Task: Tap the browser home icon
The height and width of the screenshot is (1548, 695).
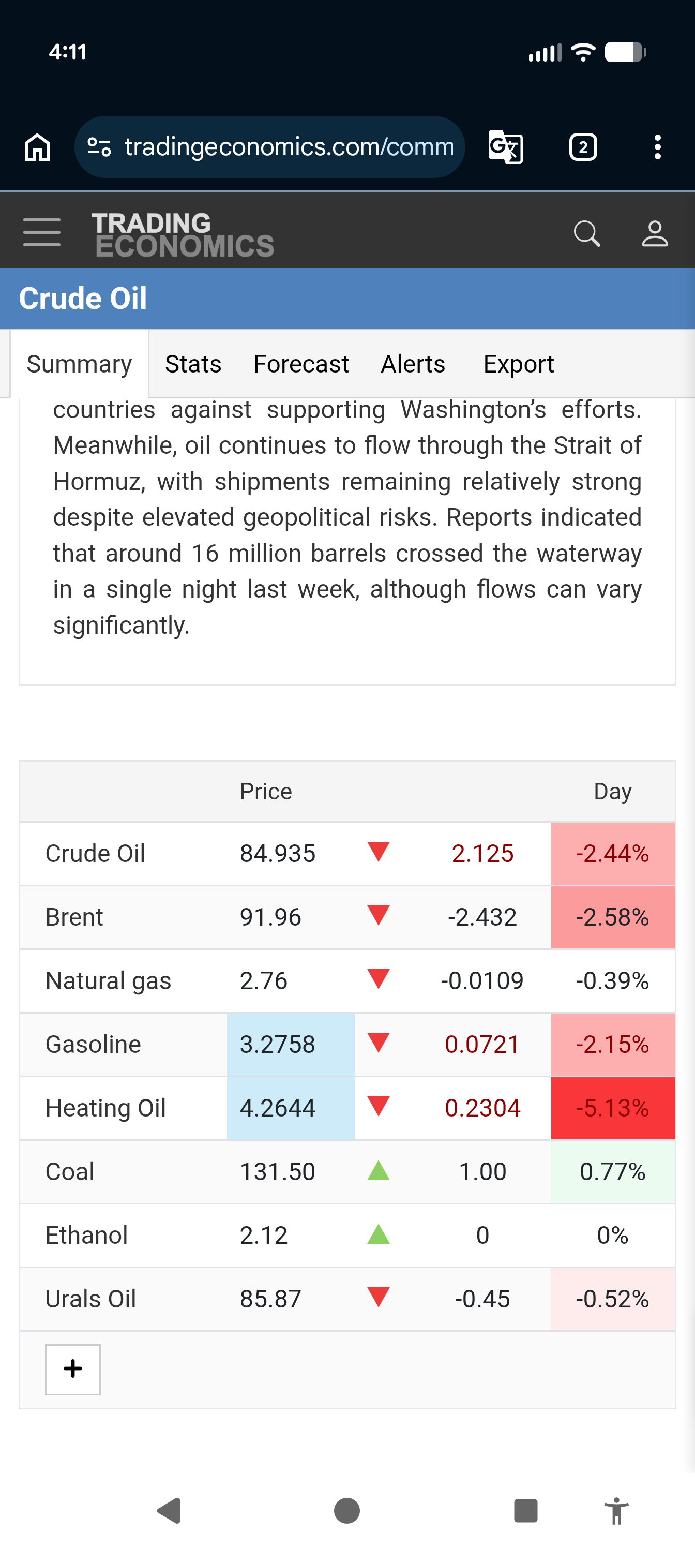Action: click(37, 147)
